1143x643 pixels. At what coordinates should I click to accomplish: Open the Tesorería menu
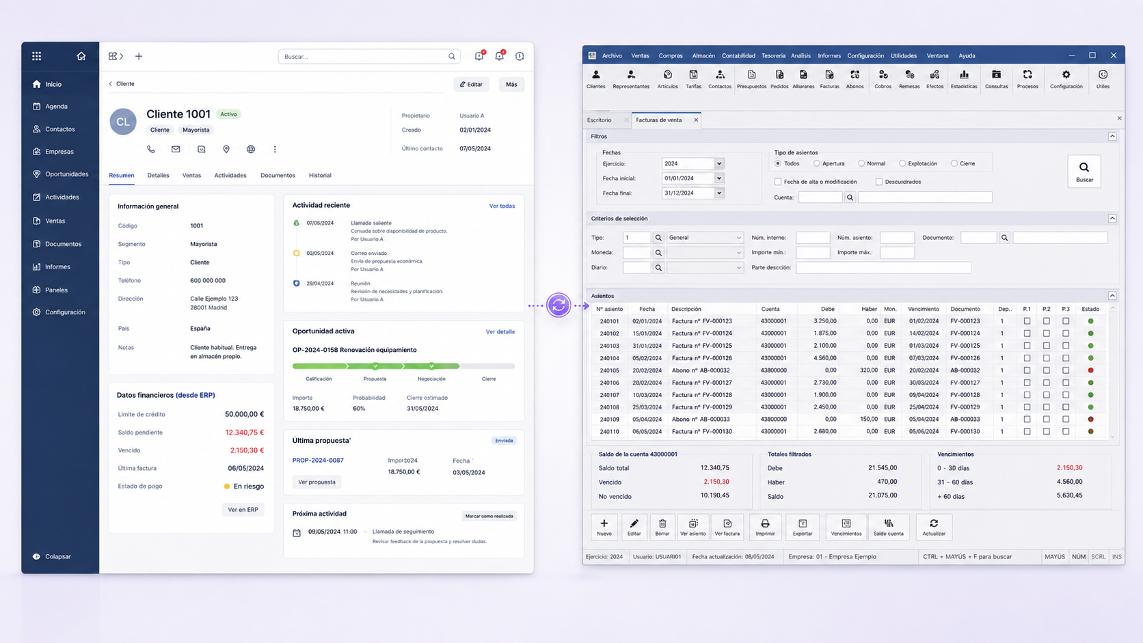[773, 56]
